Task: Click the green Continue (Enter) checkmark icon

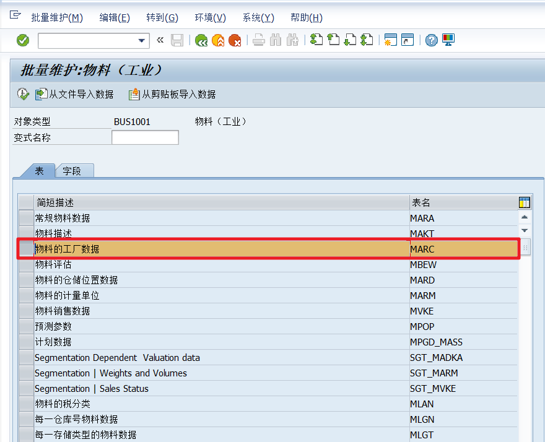Action: (x=23, y=40)
